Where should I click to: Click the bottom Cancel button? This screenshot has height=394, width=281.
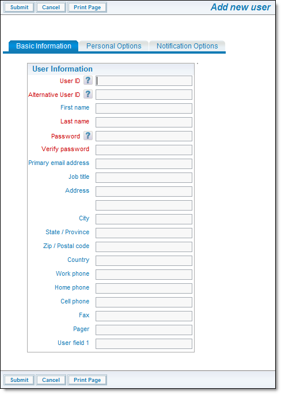(51, 380)
